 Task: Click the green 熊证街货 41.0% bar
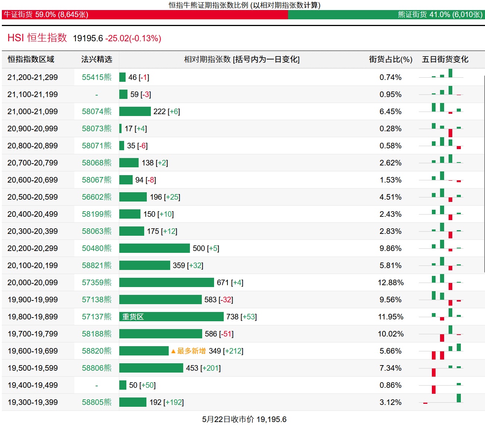pyautogui.click(x=386, y=15)
